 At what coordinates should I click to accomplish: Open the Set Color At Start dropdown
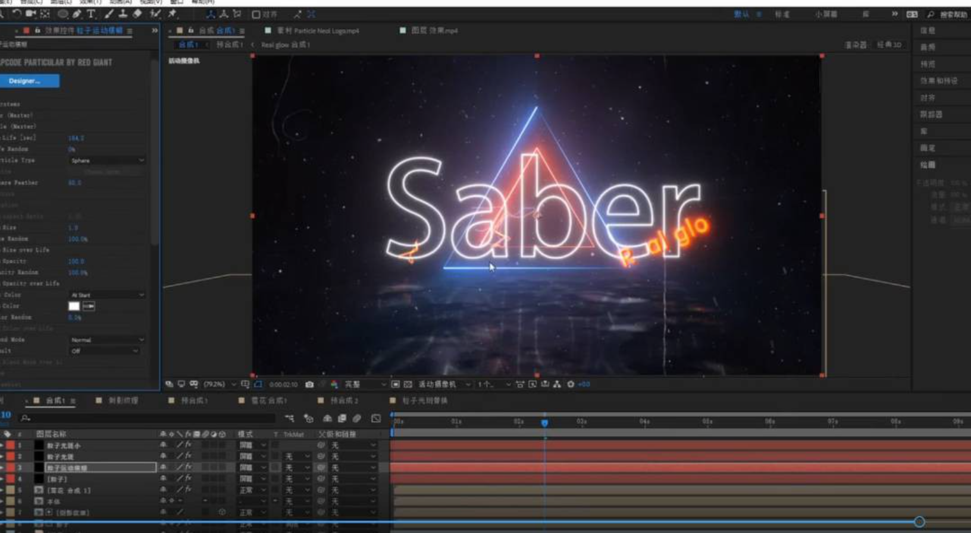tap(107, 295)
